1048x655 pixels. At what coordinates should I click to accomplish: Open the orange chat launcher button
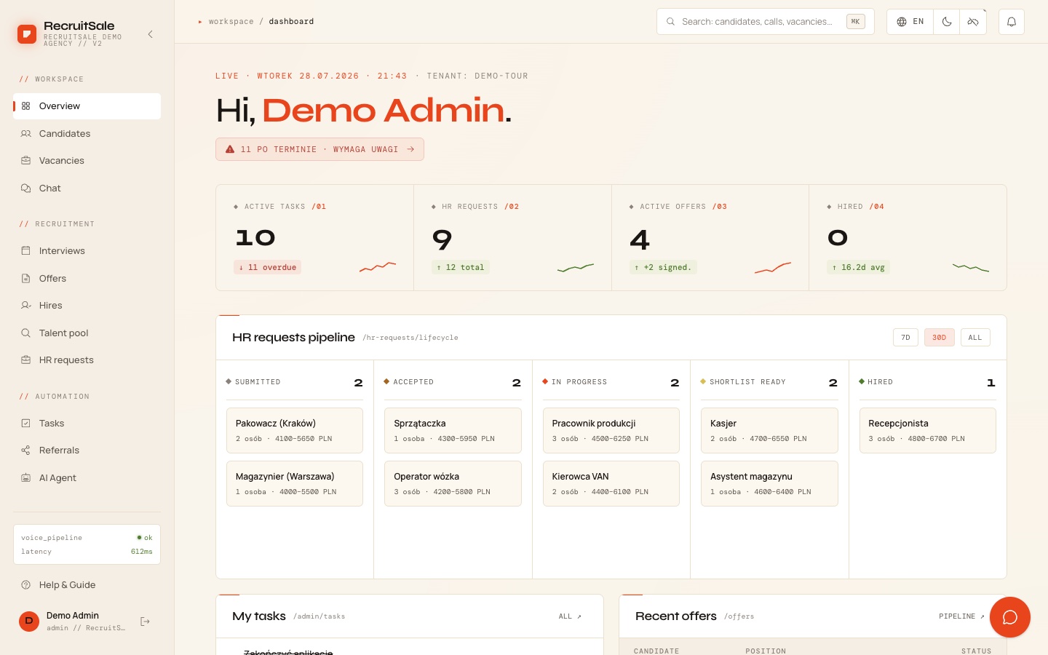click(x=1010, y=617)
